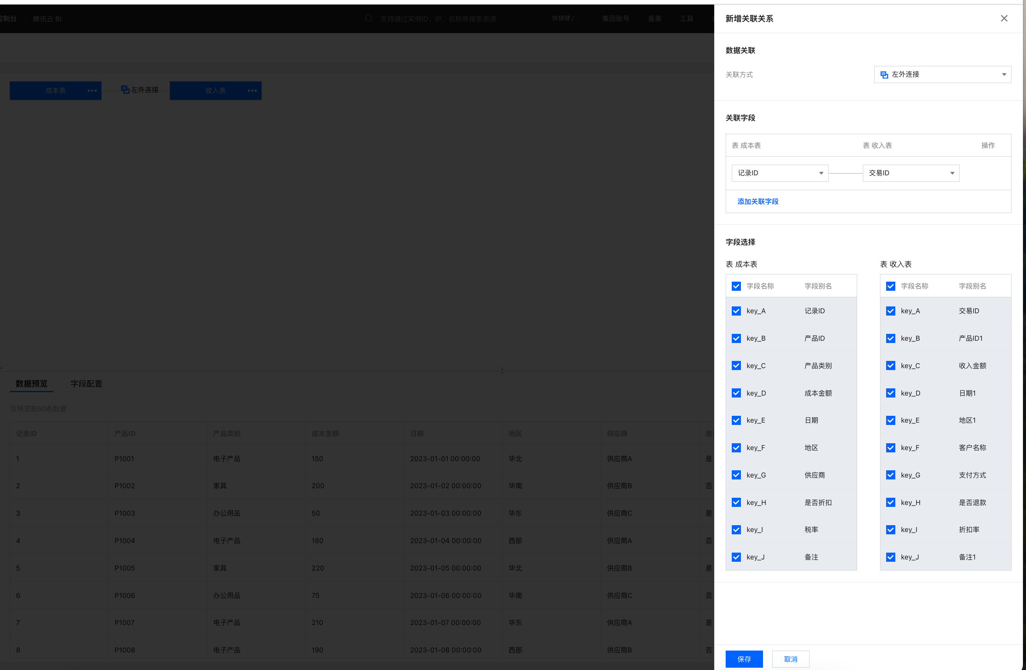
Task: Toggle the key_J 备注1 checkbox in 收入表
Action: pyautogui.click(x=890, y=557)
